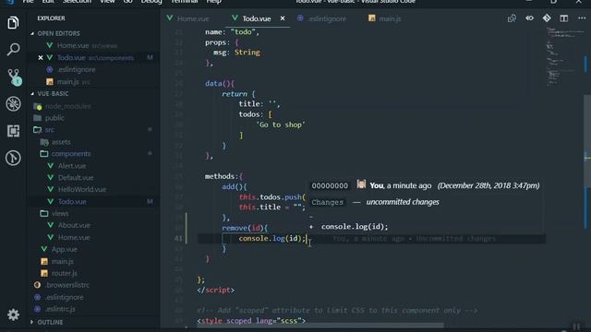Open App.vue in the file tree
The height and width of the screenshot is (332, 591).
tap(64, 249)
